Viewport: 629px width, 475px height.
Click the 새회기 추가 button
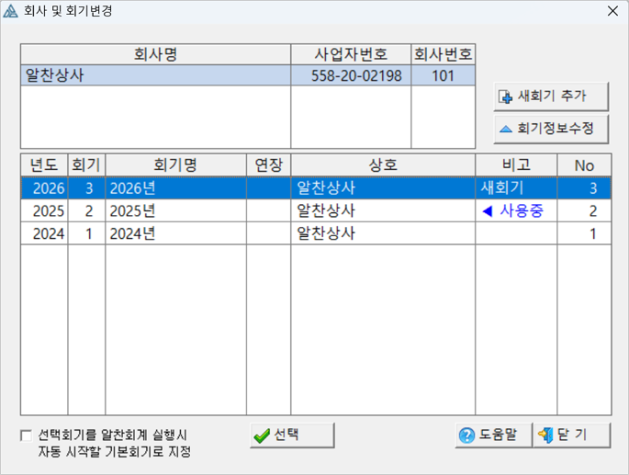click(x=551, y=96)
